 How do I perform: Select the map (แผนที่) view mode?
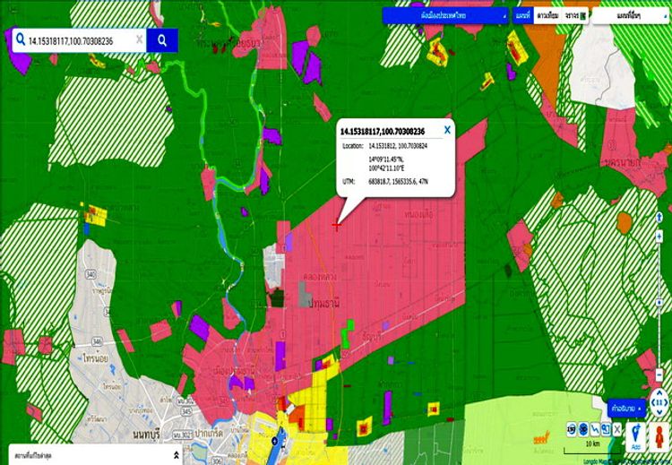point(523,15)
